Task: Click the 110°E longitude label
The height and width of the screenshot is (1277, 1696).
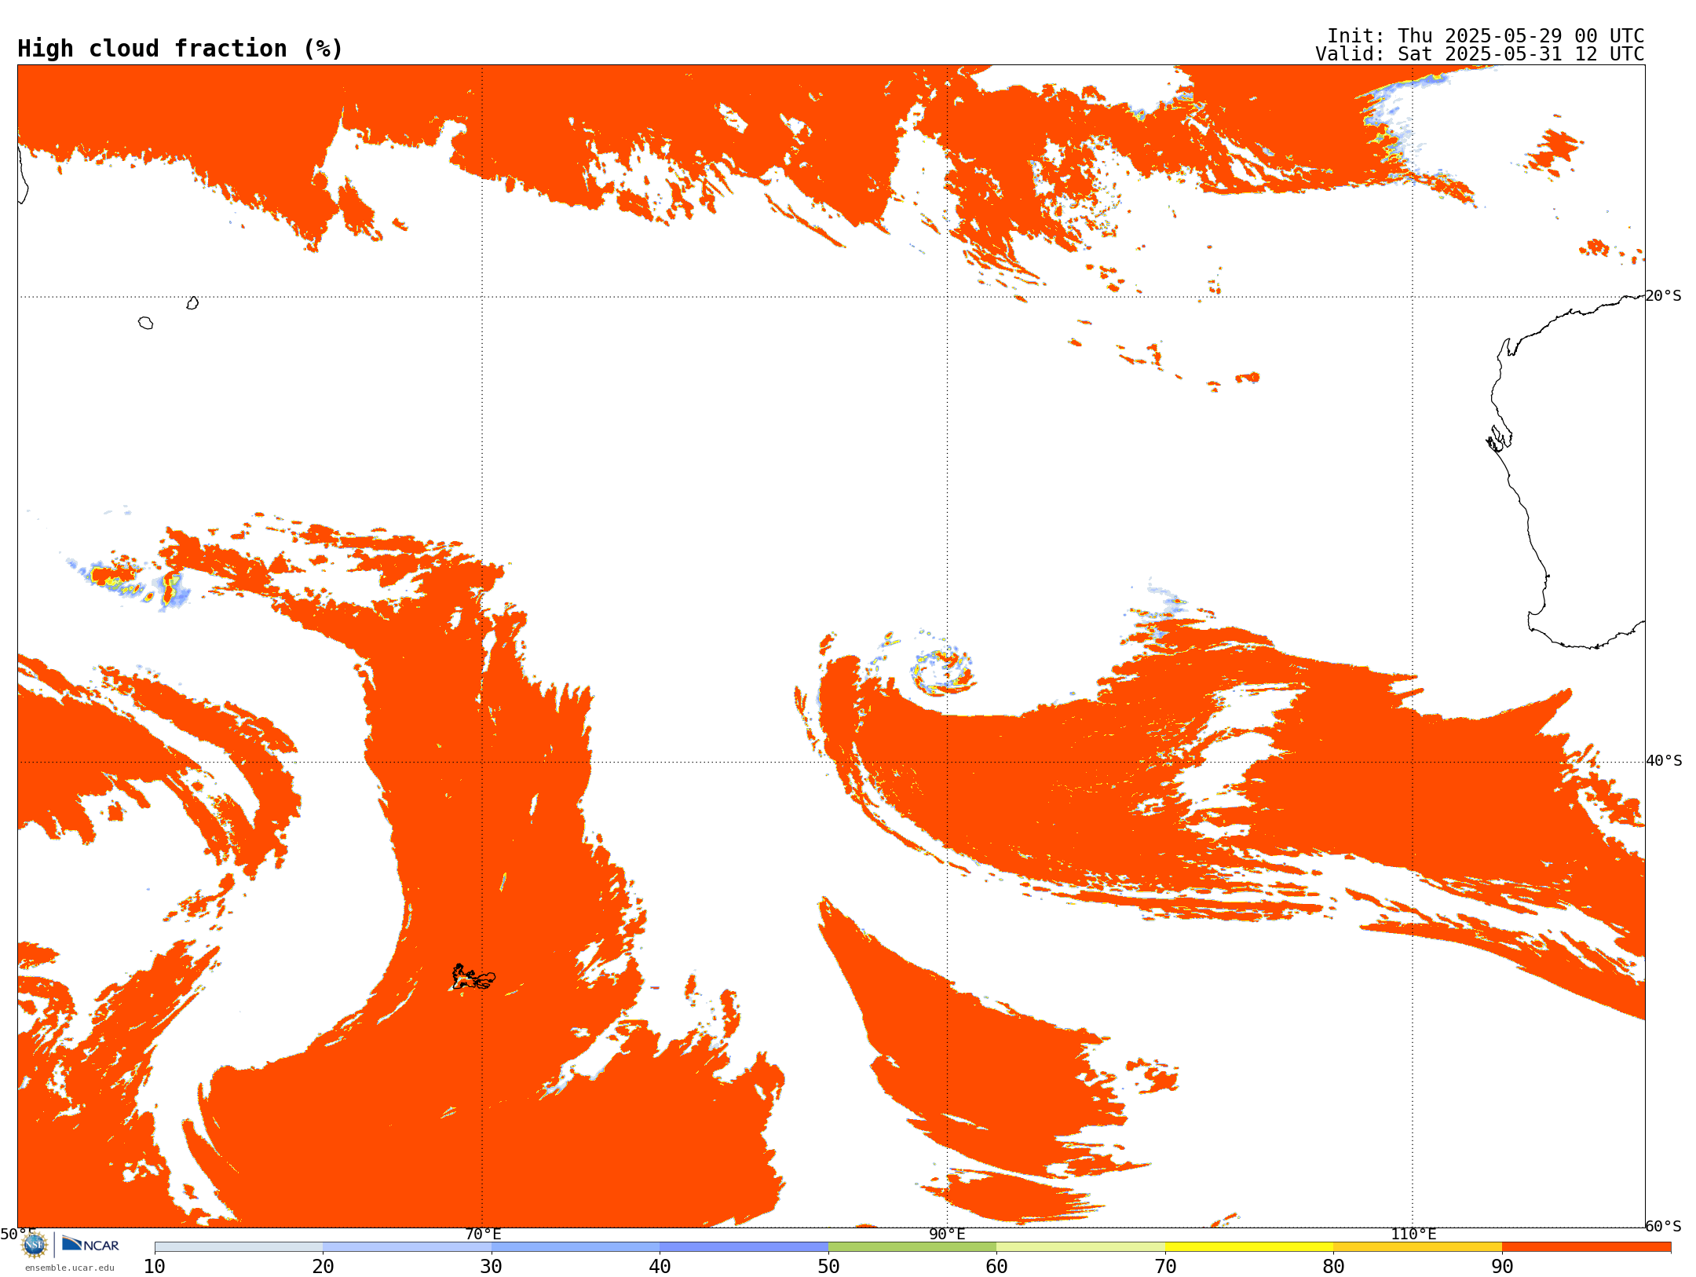Action: (x=1413, y=1235)
